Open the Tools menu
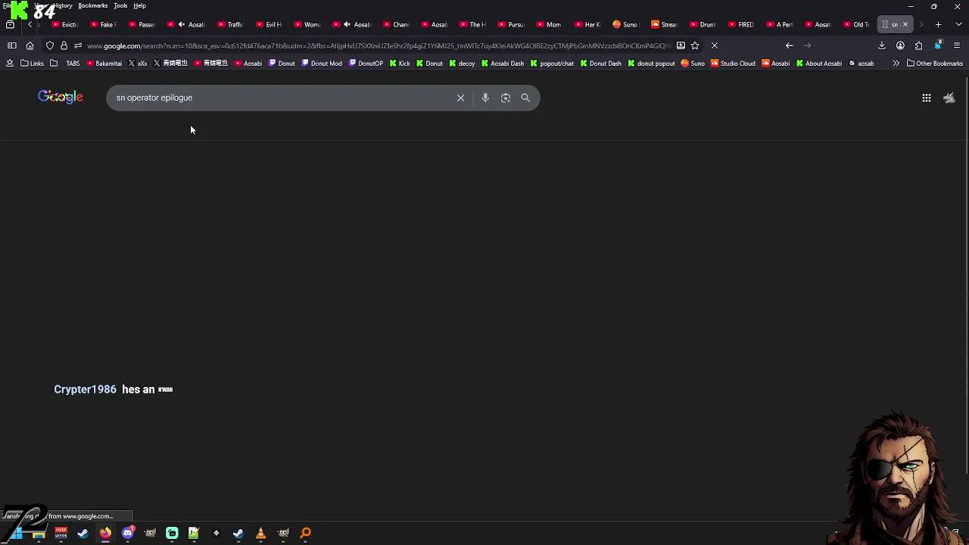The width and height of the screenshot is (969, 545). point(120,5)
